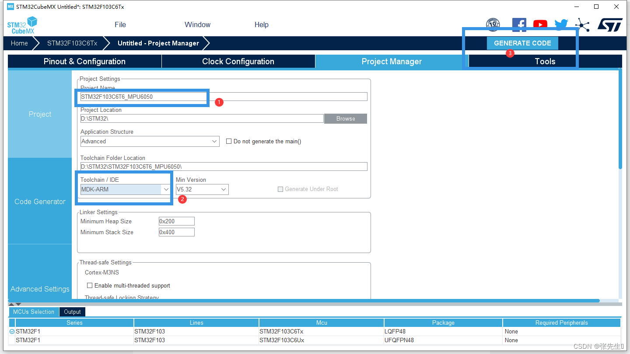Switch to Output bottom tab
The height and width of the screenshot is (354, 630).
tap(72, 312)
